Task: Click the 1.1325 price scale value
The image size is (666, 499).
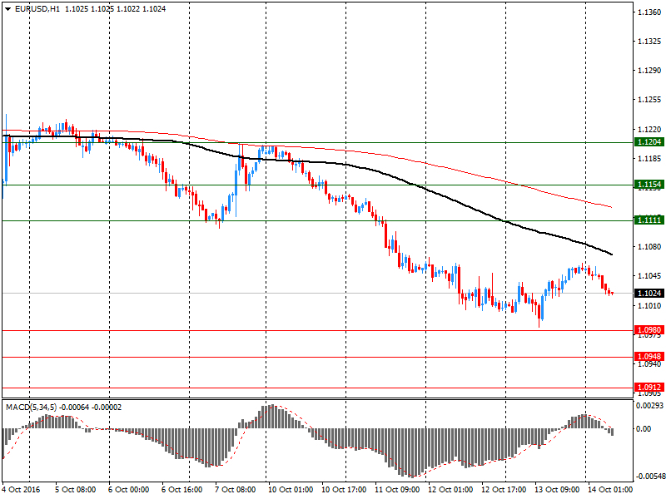Action: pos(649,42)
